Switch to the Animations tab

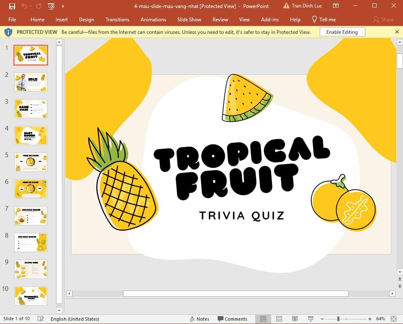click(153, 19)
